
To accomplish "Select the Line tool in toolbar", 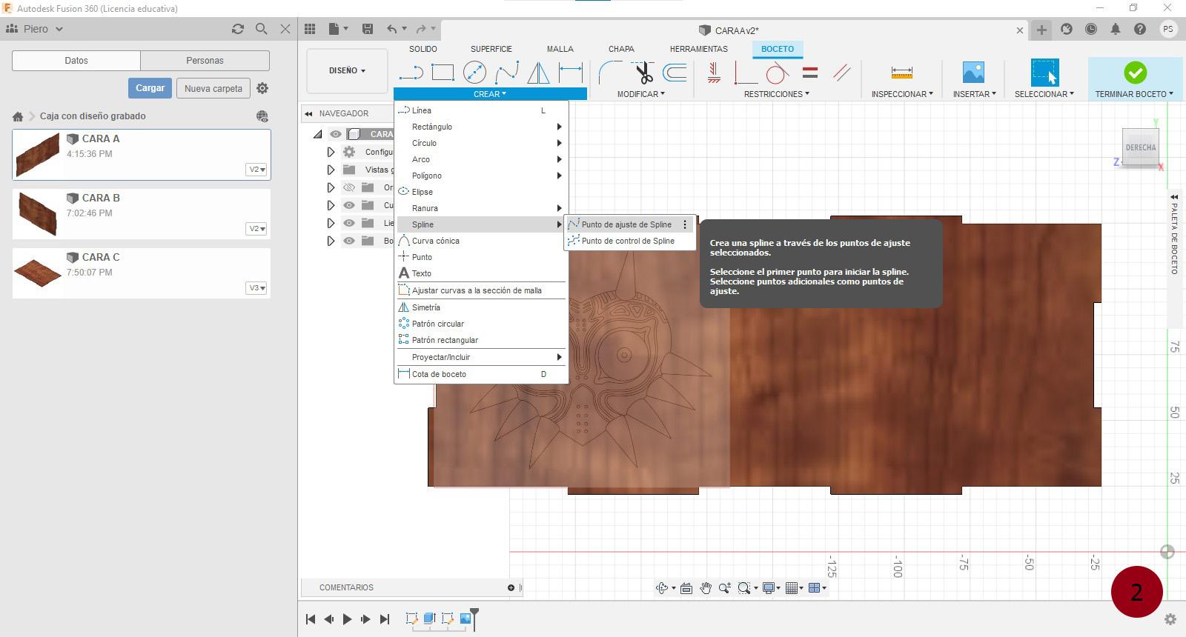I will 411,73.
